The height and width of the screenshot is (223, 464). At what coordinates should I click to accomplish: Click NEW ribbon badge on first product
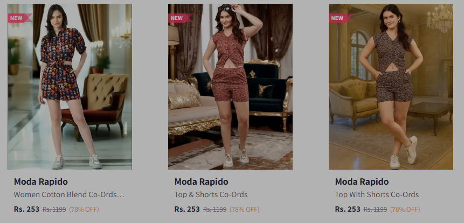click(20, 18)
